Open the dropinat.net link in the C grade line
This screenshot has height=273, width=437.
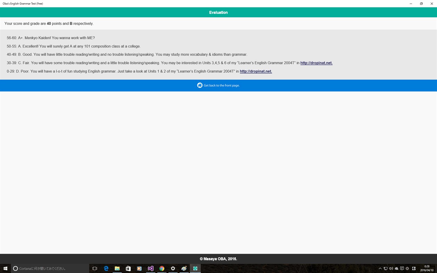coord(316,63)
